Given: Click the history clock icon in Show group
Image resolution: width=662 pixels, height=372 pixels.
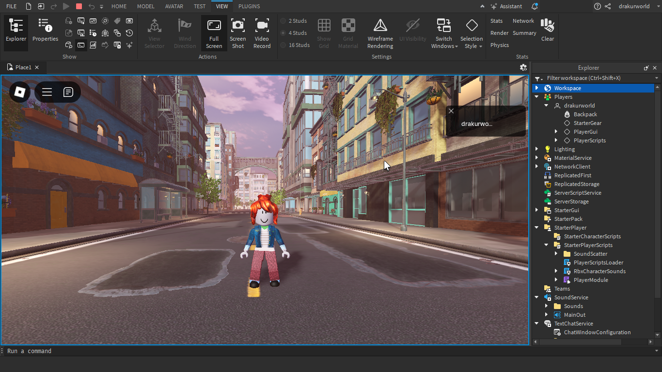Looking at the screenshot, I should pos(129,33).
